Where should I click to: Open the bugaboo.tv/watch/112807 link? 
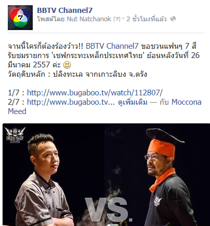[95, 93]
